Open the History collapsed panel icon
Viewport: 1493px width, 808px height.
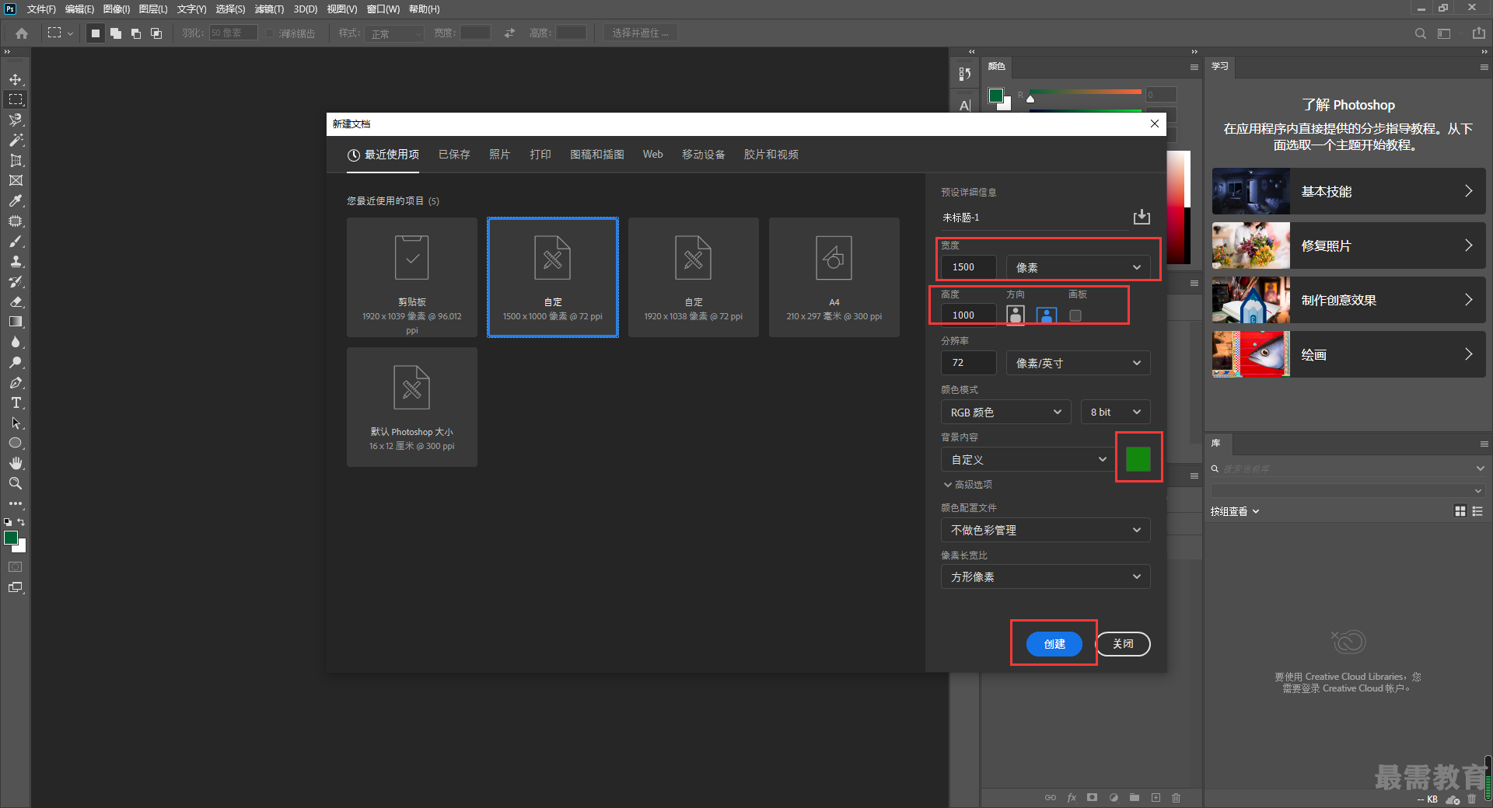[x=965, y=74]
